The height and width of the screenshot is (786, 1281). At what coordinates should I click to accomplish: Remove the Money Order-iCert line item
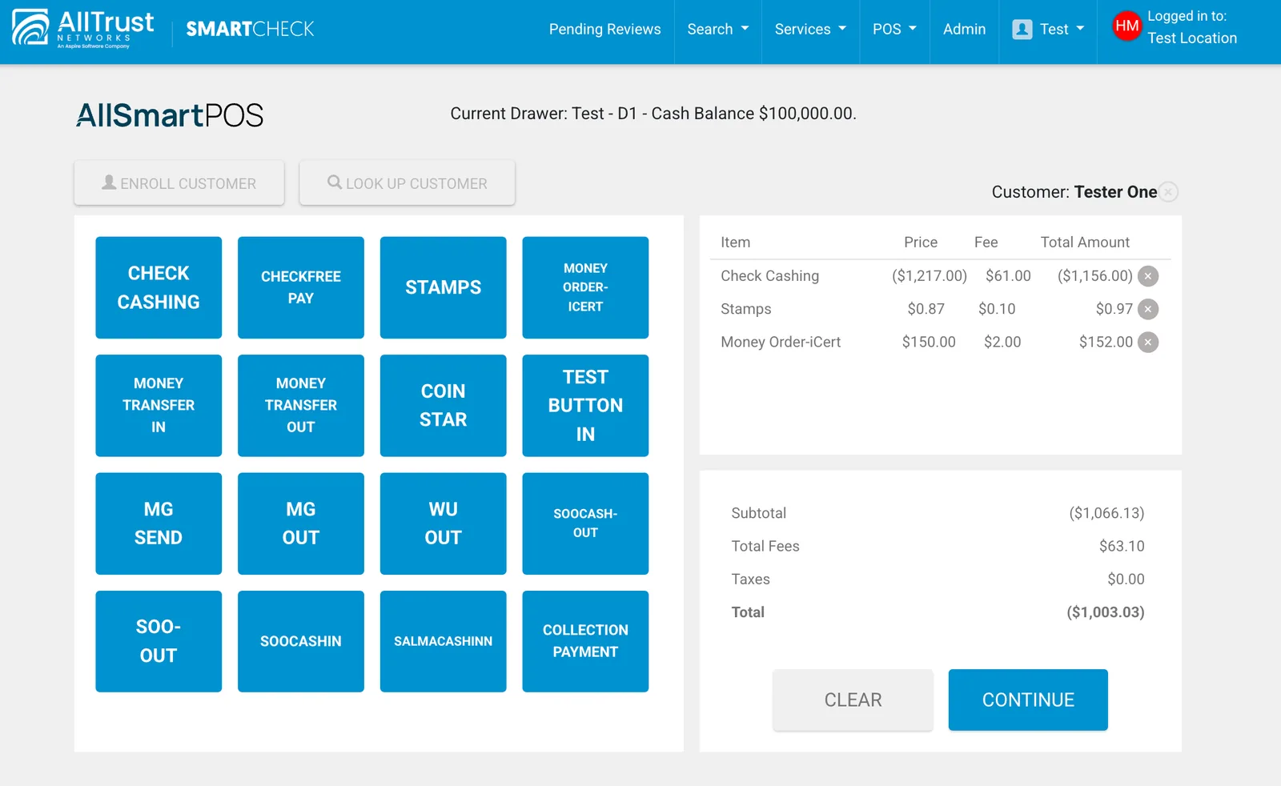(1148, 343)
